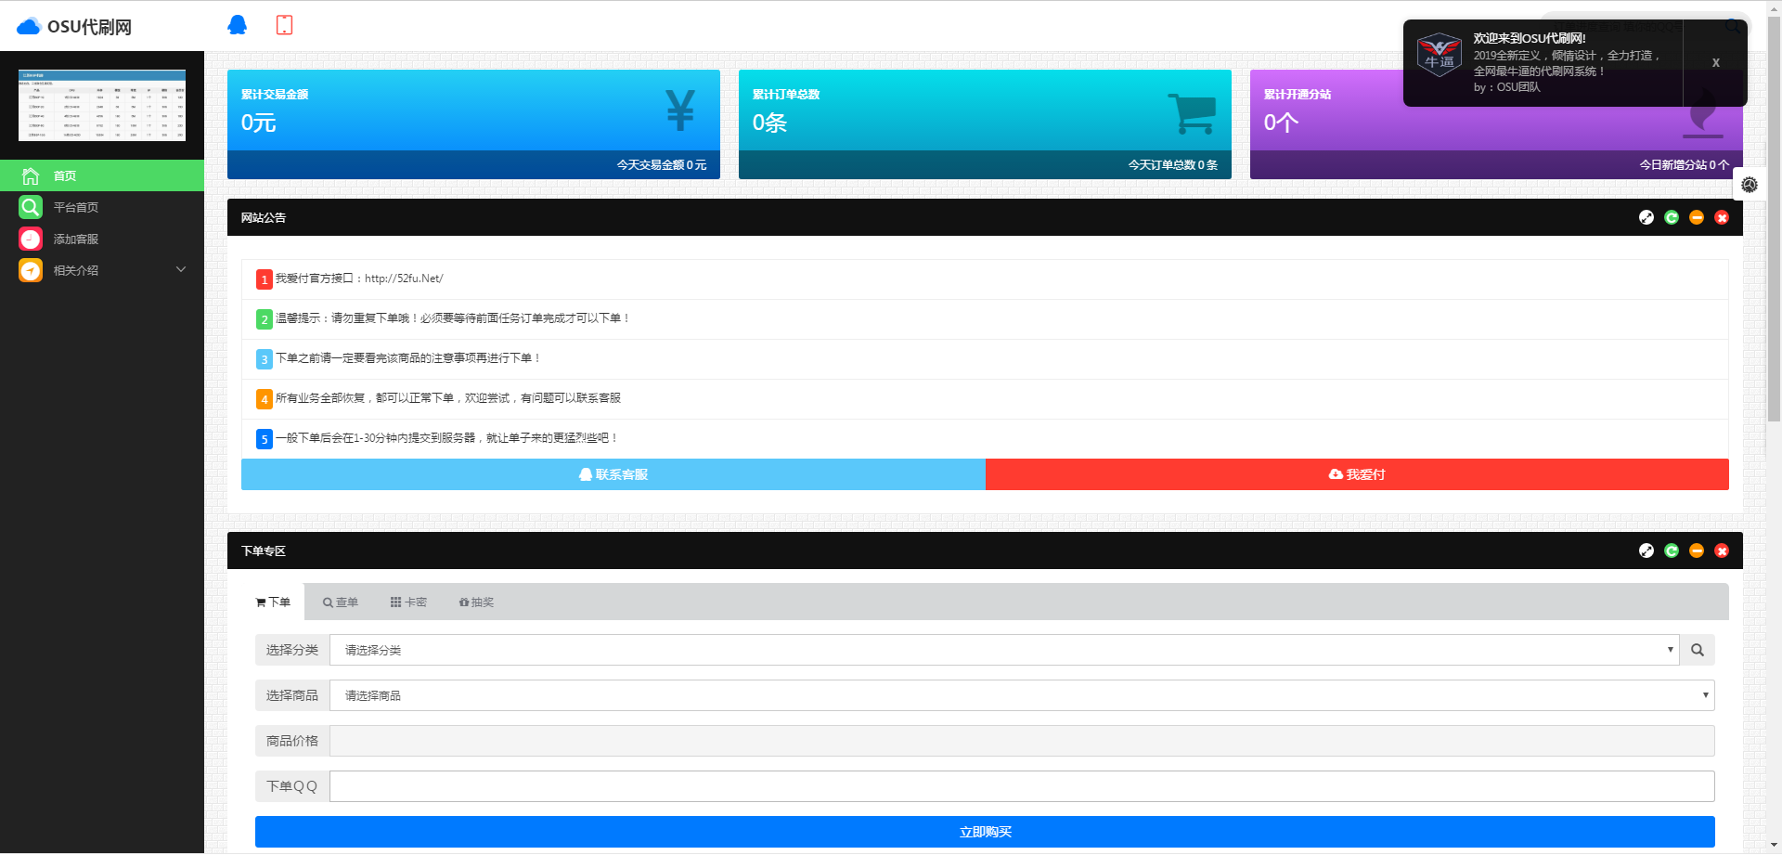Open the settings gear on right edge
Screen dimensions: 1782x855
[x=1750, y=185]
